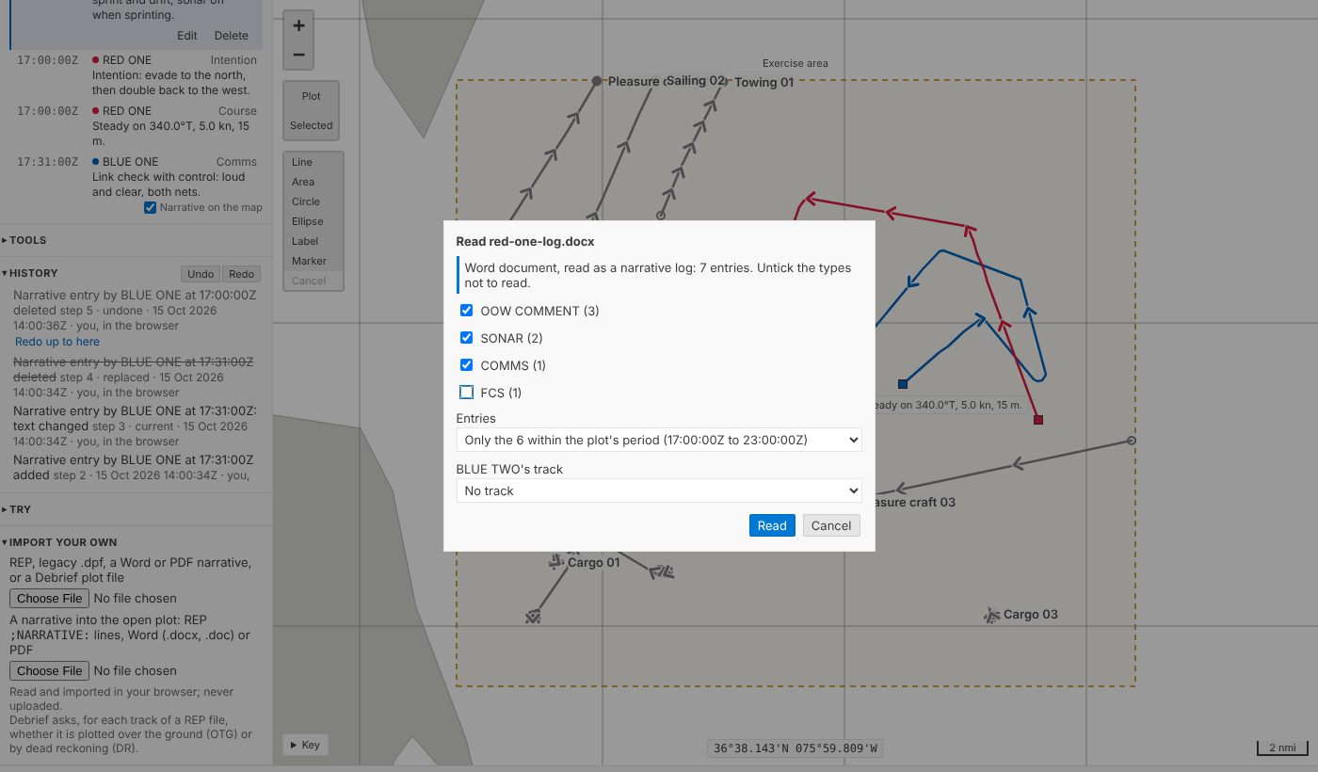The width and height of the screenshot is (1318, 772).
Task: Uncheck SONAR (2) entry type
Action: pyautogui.click(x=466, y=338)
